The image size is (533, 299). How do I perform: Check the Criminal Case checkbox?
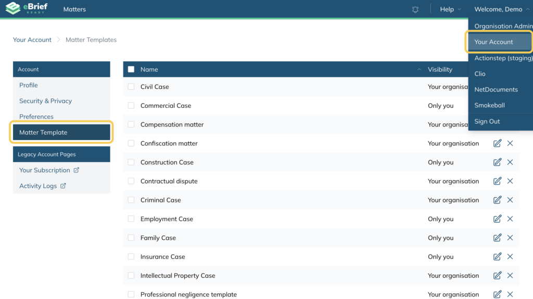point(131,200)
